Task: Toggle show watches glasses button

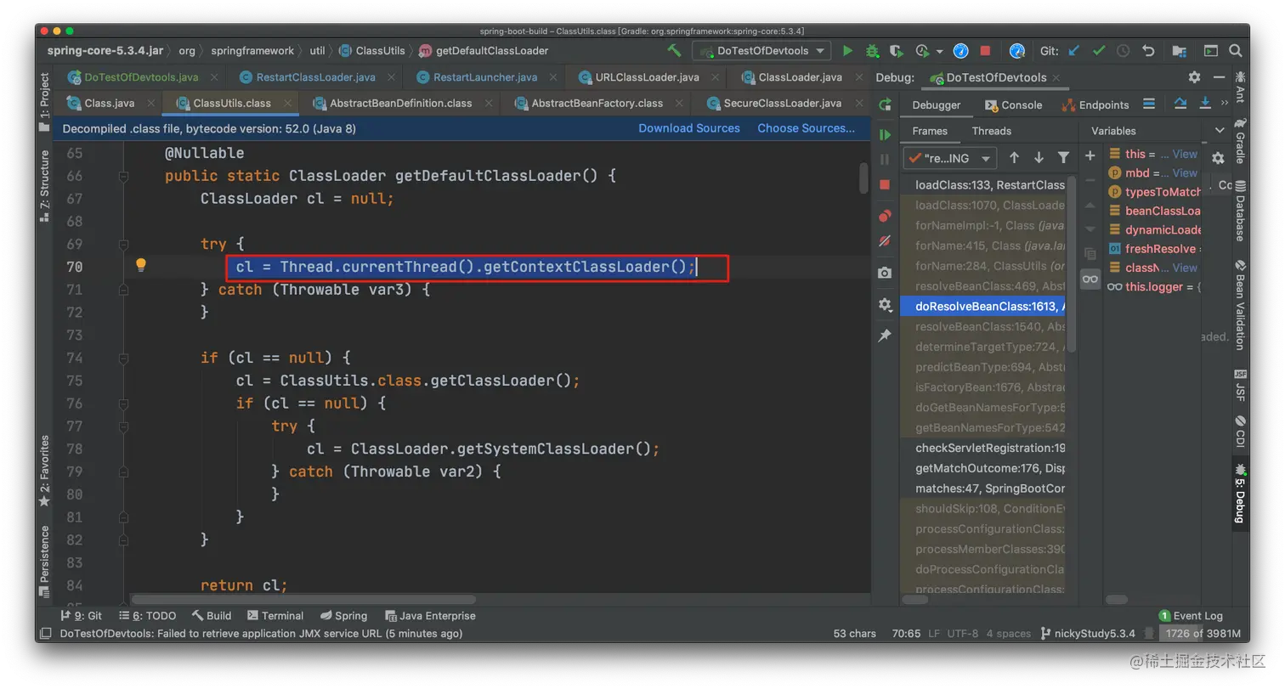Action: [x=1090, y=279]
